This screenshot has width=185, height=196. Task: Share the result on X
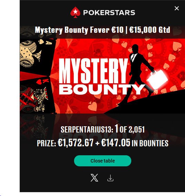click(94, 178)
